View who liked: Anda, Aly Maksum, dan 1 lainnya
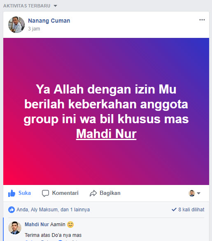 pyautogui.click(x=53, y=210)
